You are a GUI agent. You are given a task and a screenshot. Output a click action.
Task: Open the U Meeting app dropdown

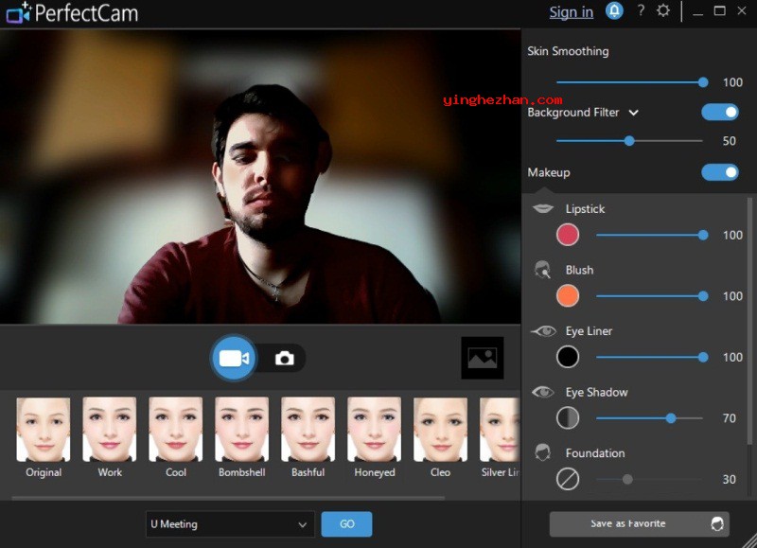tap(230, 524)
